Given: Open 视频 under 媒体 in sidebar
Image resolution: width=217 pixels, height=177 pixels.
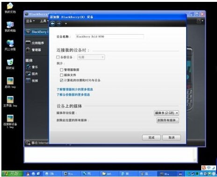Looking at the screenshot, I should click(x=32, y=81).
